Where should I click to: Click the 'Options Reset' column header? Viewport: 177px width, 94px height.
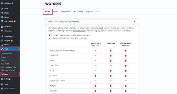[x=95, y=43]
